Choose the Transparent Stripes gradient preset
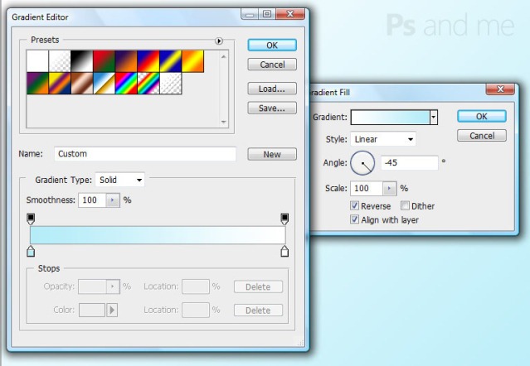Viewport: 530px width, 366px height. click(170, 83)
